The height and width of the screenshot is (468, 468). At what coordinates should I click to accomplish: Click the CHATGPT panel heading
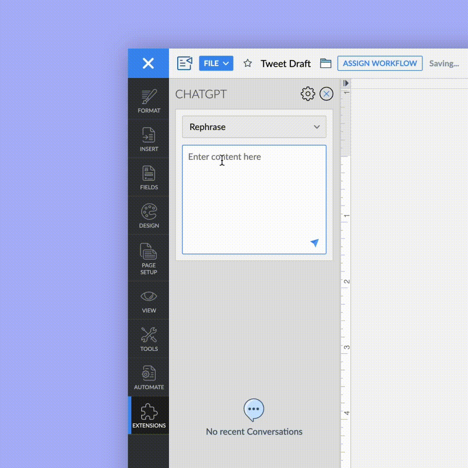click(201, 94)
